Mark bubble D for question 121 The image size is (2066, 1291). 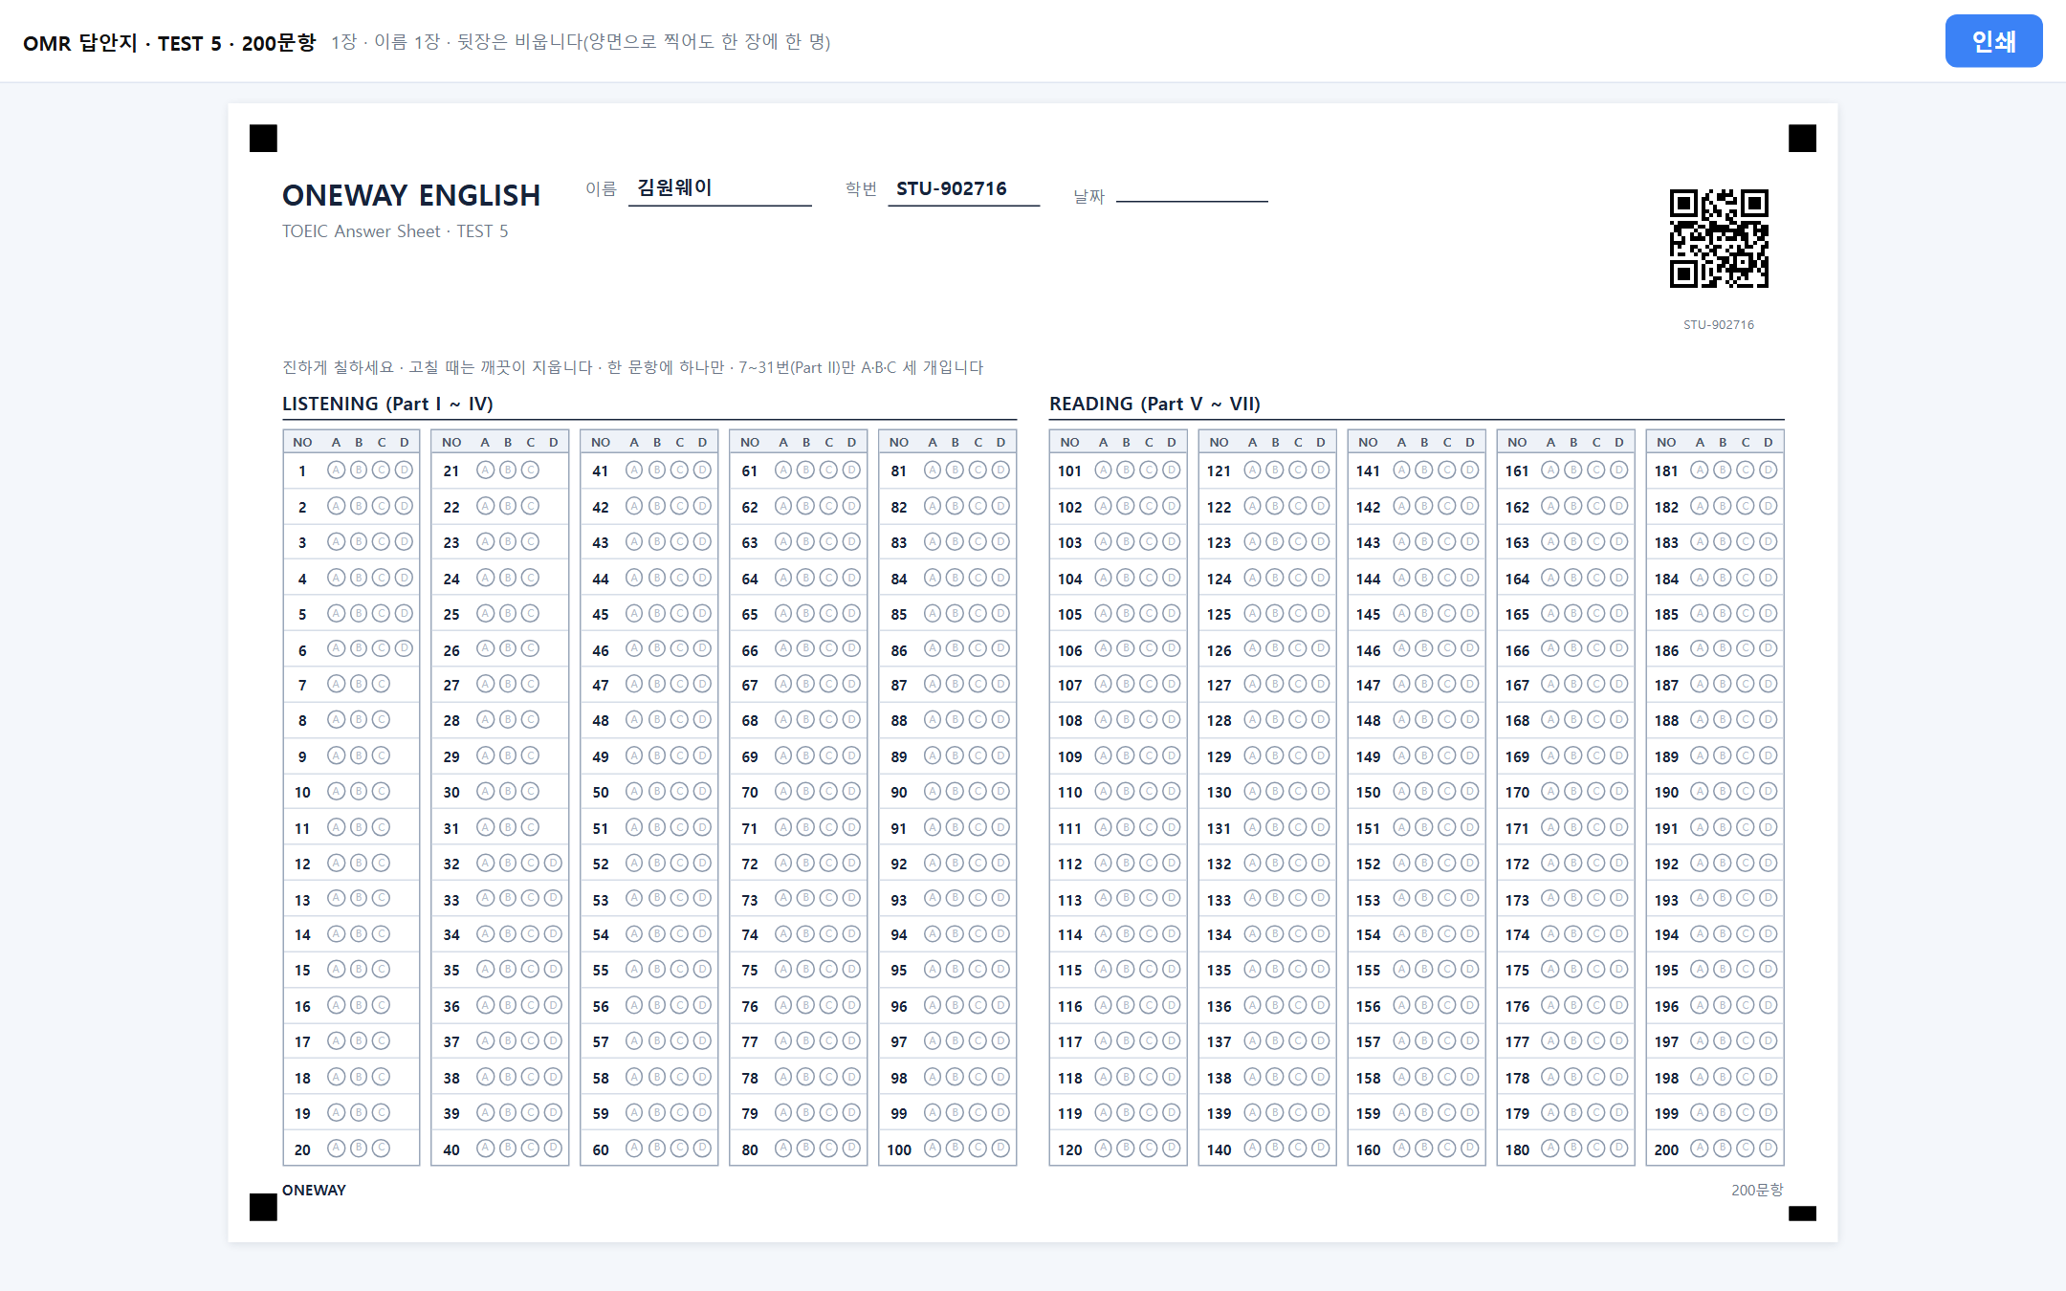pos(1321,470)
